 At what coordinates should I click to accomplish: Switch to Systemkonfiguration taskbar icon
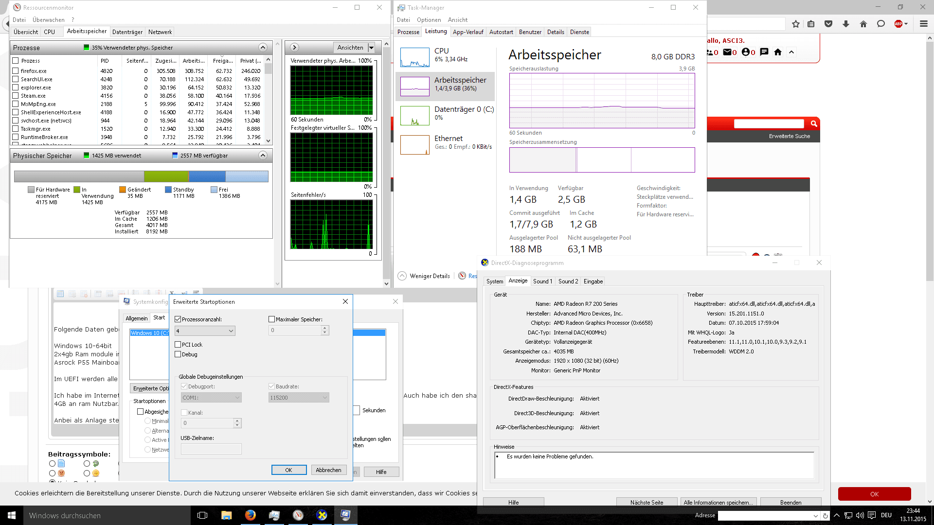345,515
